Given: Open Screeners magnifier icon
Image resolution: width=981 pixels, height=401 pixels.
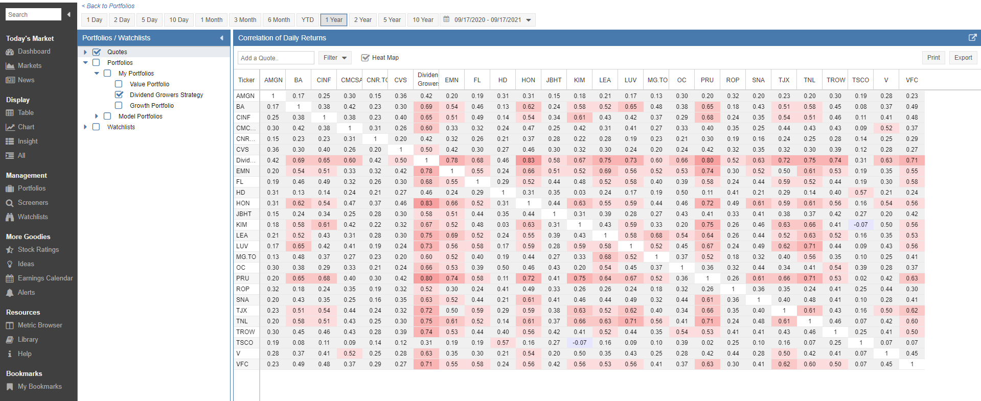Looking at the screenshot, I should tap(10, 203).
